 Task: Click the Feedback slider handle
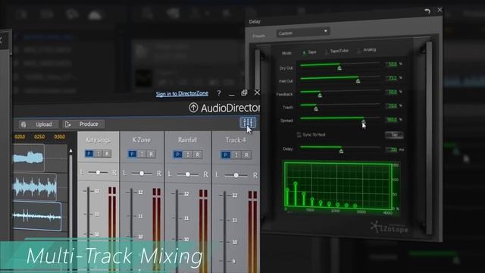tap(320, 95)
